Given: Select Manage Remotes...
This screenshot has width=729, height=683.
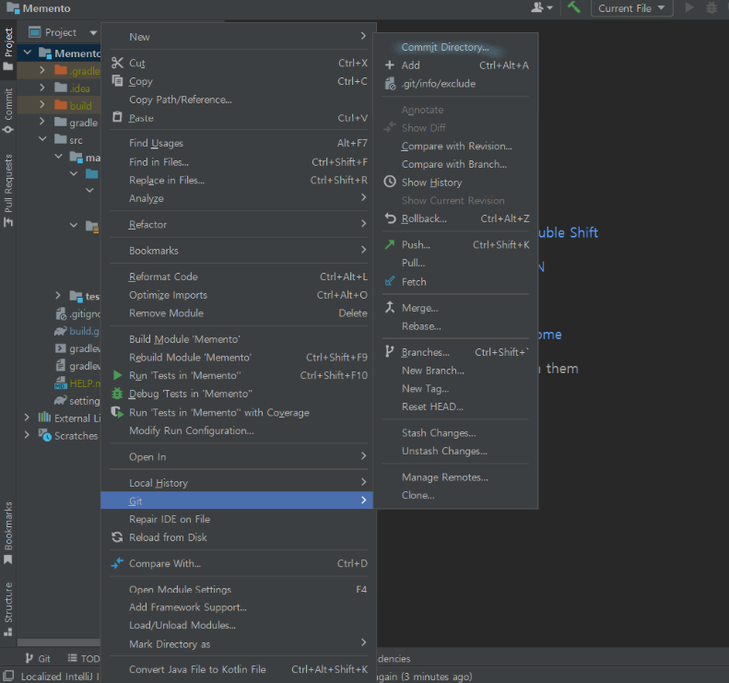Looking at the screenshot, I should pyautogui.click(x=455, y=477).
